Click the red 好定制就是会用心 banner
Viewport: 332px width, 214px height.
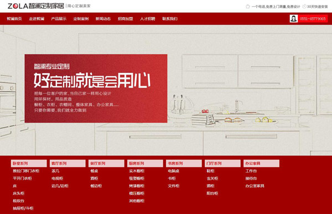pyautogui.click(x=96, y=88)
